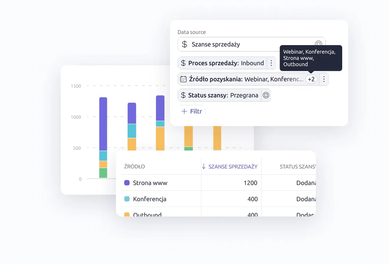Click the STATUS SZANSY column header
The image size is (389, 264).
(297, 167)
